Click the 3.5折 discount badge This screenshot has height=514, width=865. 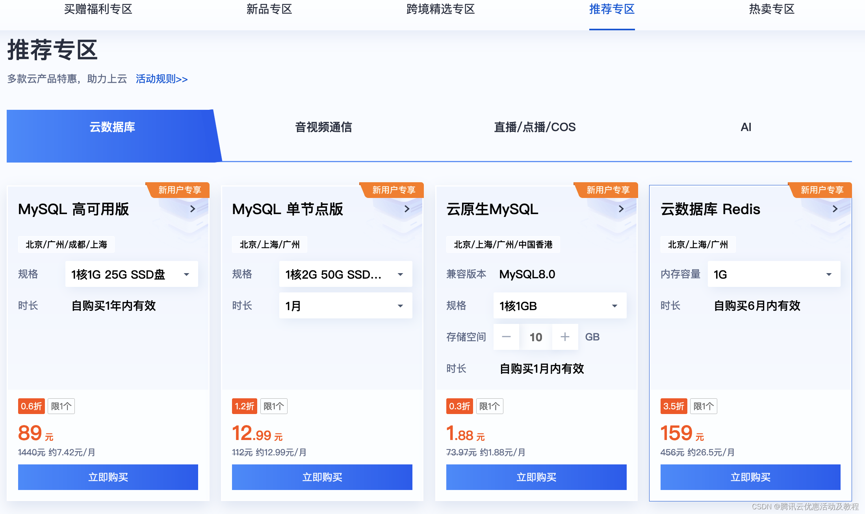(674, 406)
